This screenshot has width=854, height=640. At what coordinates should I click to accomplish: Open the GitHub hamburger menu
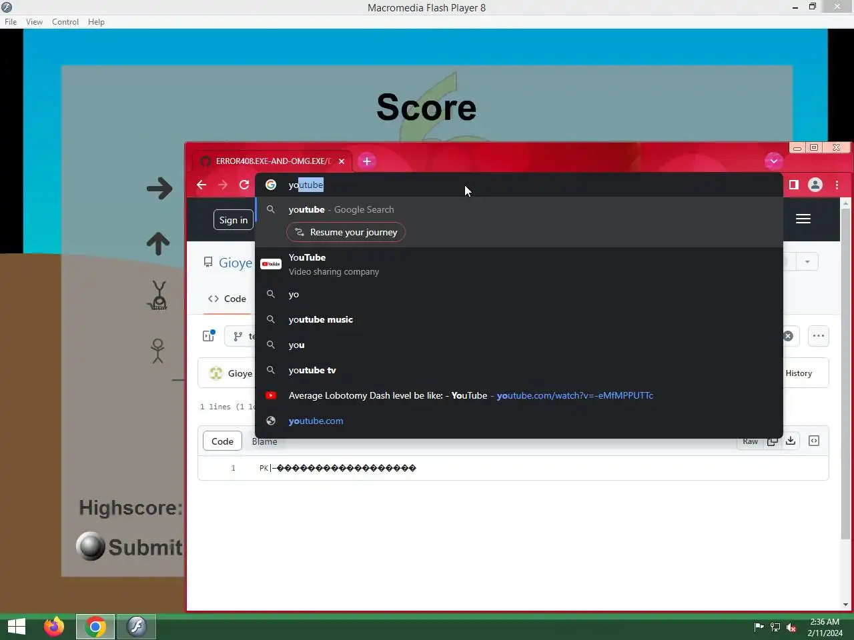[803, 219]
